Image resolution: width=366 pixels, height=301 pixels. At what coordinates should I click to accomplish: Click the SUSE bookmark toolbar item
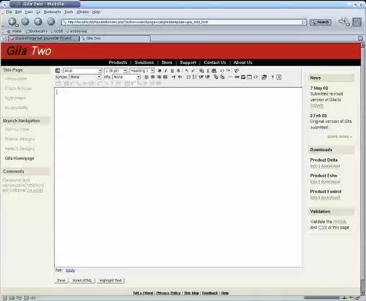57,31
